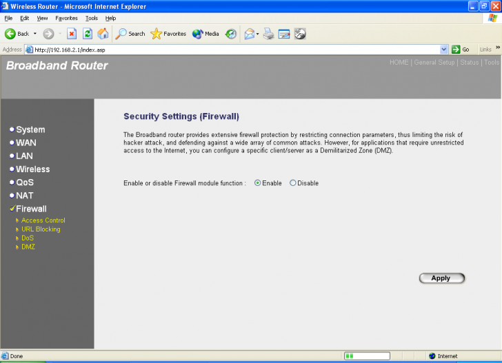This screenshot has height=363, width=502.
Task: Open the Help menu
Action: click(110, 18)
